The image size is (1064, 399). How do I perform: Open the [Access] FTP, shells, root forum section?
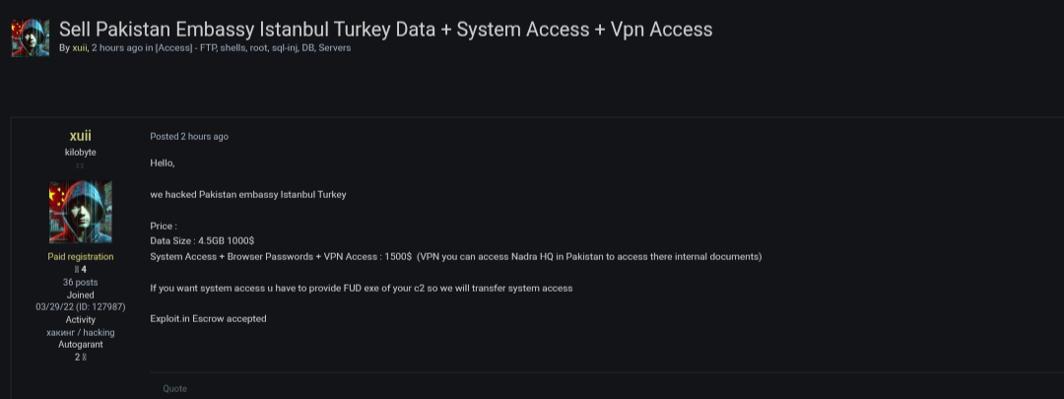[x=252, y=47]
